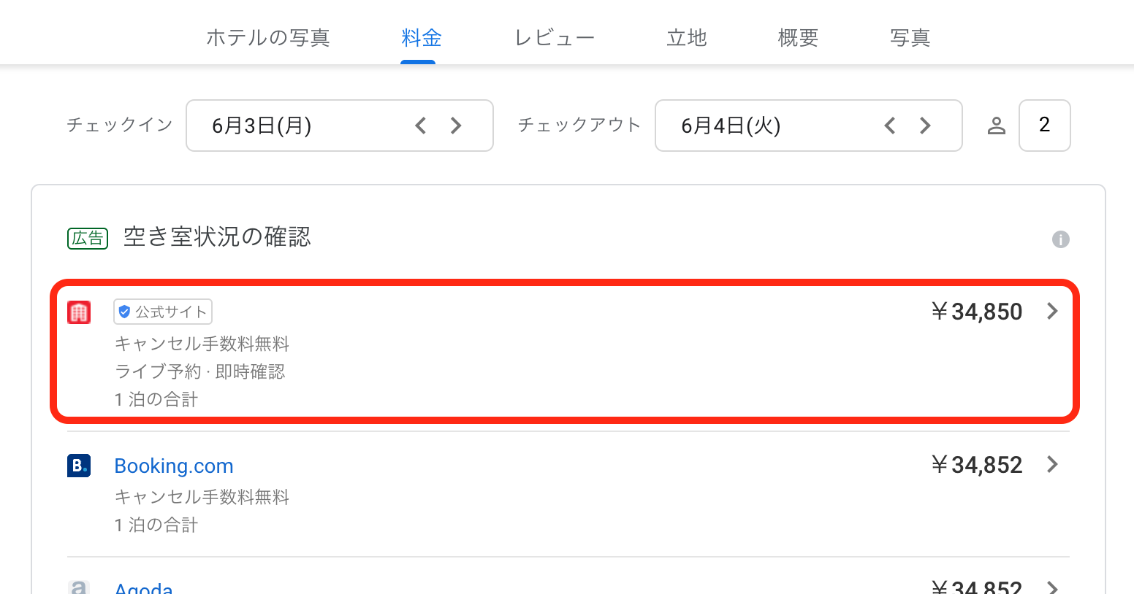Expand the official site ¥34,850 offer chevron
Viewport: 1134px width, 594px height.
coord(1052,312)
